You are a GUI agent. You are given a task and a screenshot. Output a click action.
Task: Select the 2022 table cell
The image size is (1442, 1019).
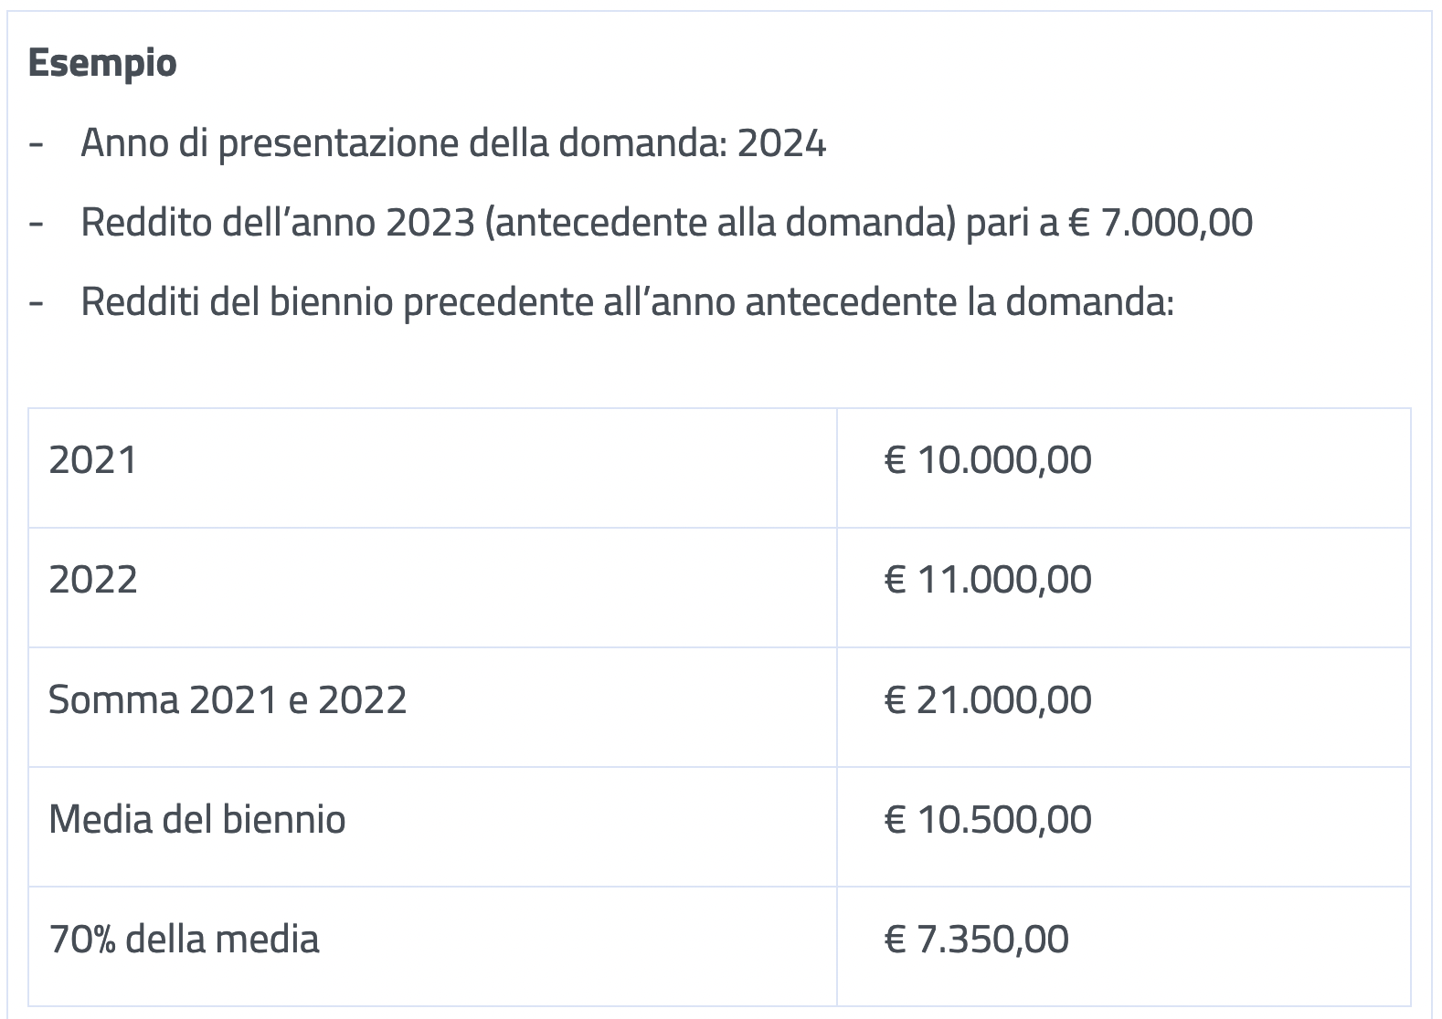pyautogui.click(x=93, y=580)
